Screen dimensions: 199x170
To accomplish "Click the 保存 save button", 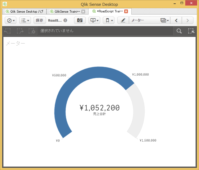I will [x=39, y=20].
